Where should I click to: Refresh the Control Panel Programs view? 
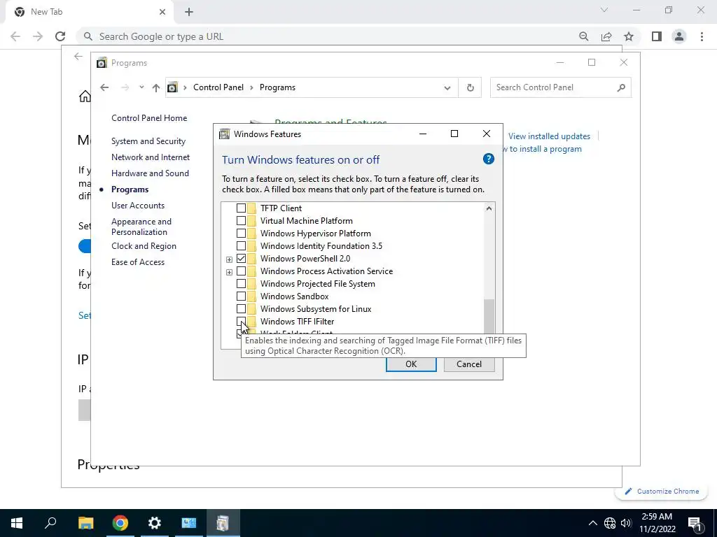point(470,87)
